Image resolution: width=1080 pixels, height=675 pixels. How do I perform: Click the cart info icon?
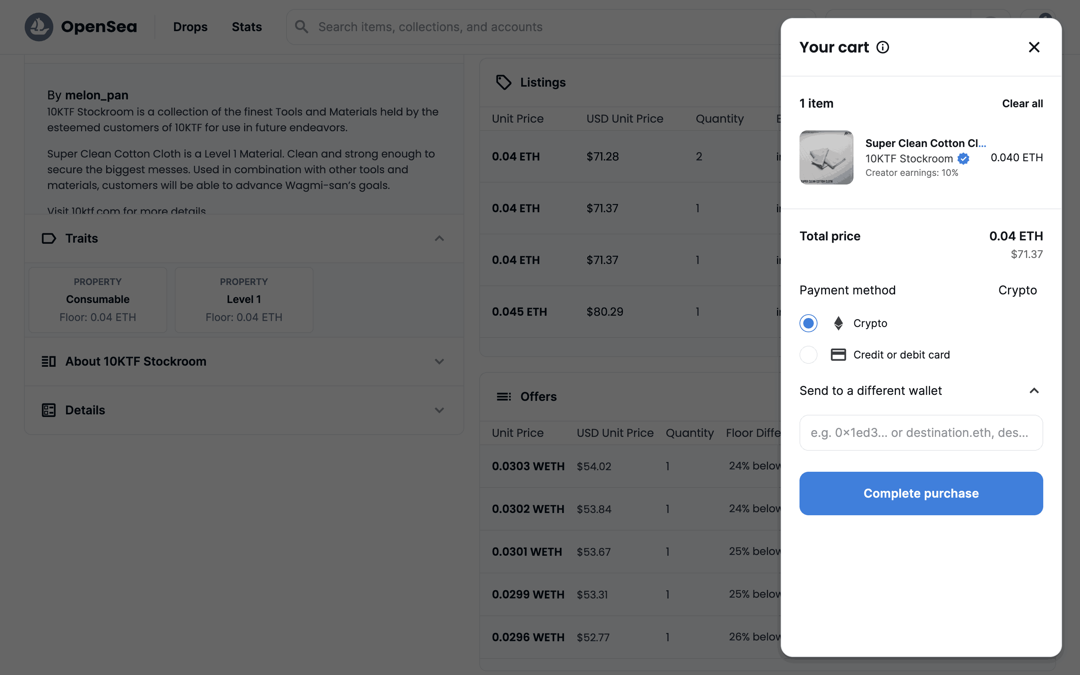click(x=882, y=47)
